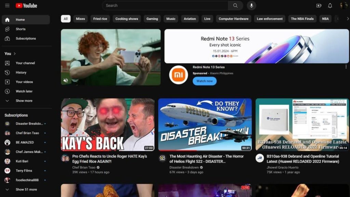
Task: Click the search magnifier button
Action: pos(235,5)
